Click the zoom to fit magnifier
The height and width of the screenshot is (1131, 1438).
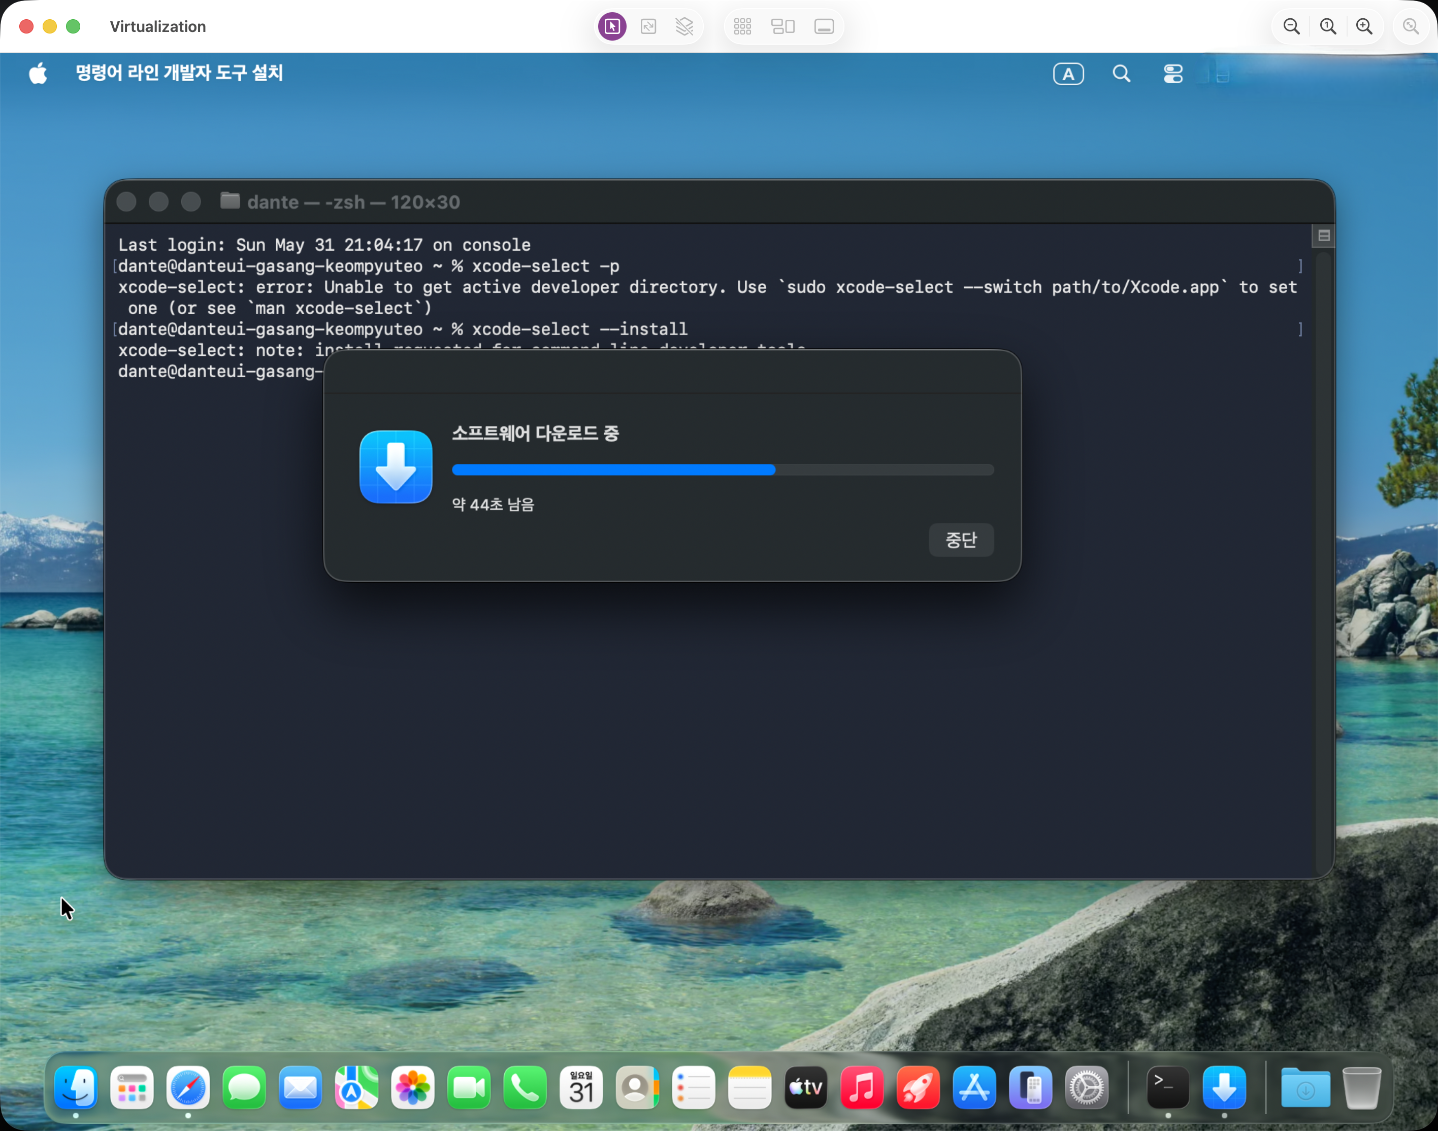coord(1411,26)
